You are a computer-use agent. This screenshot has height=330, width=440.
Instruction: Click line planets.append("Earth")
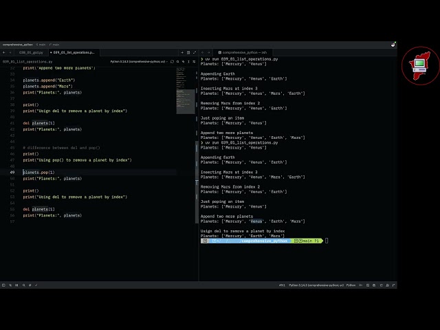pyautogui.click(x=49, y=80)
